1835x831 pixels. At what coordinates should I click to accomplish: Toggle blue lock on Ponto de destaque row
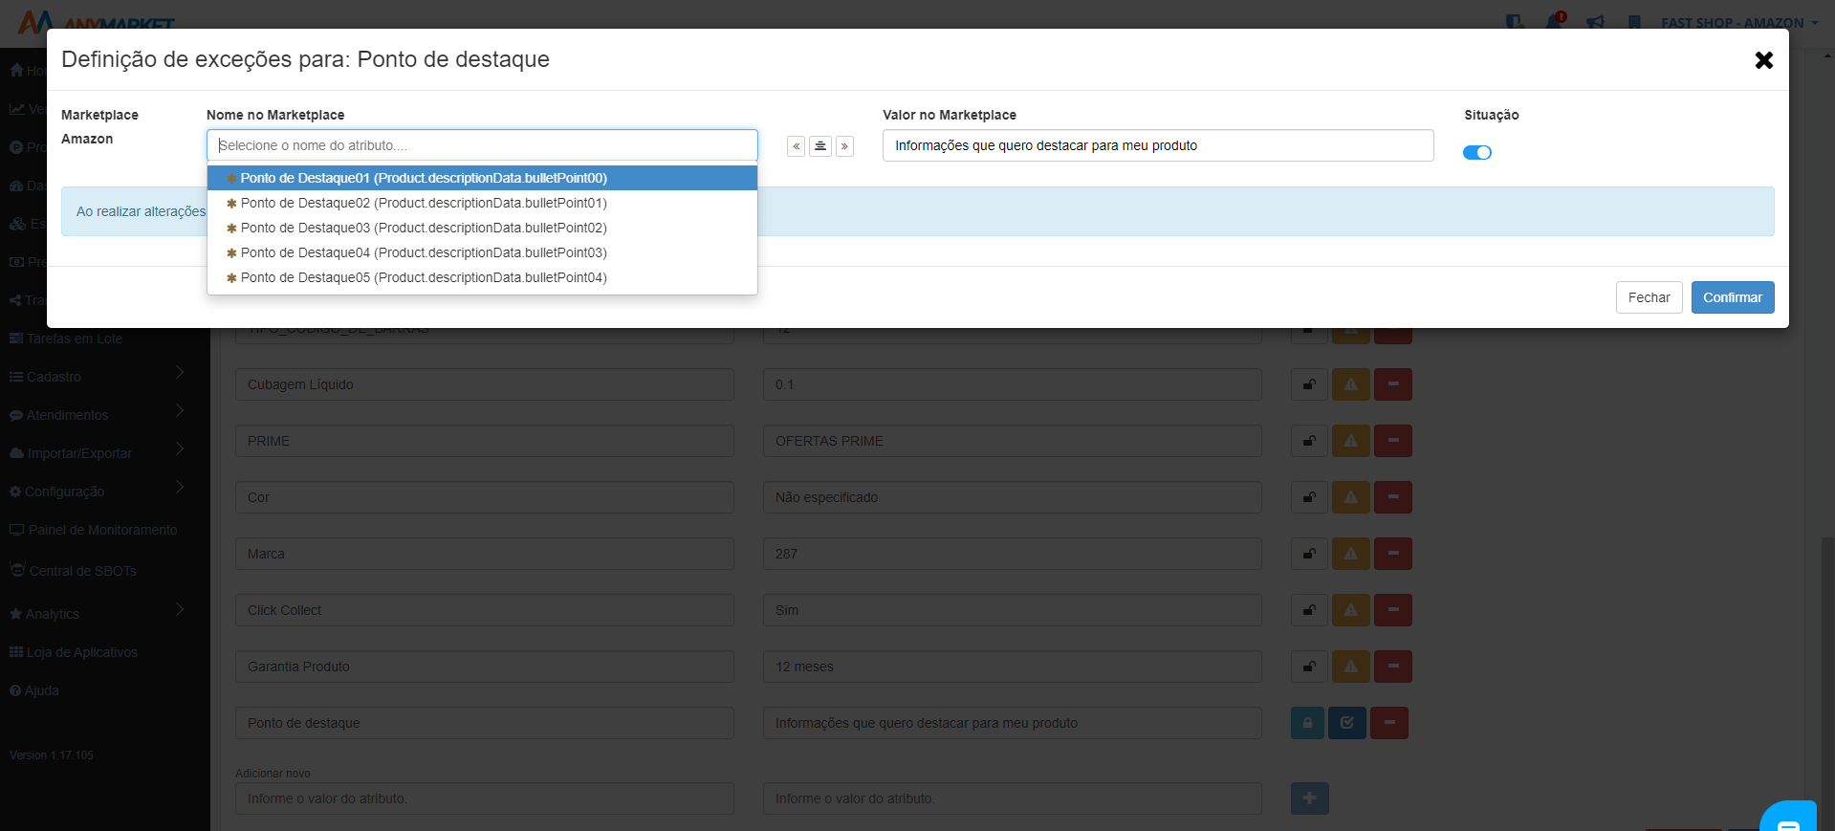click(x=1307, y=723)
